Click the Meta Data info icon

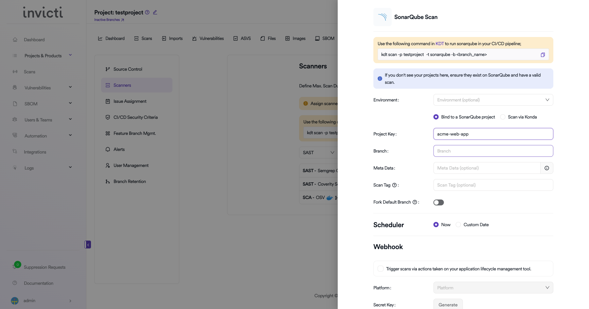point(546,168)
